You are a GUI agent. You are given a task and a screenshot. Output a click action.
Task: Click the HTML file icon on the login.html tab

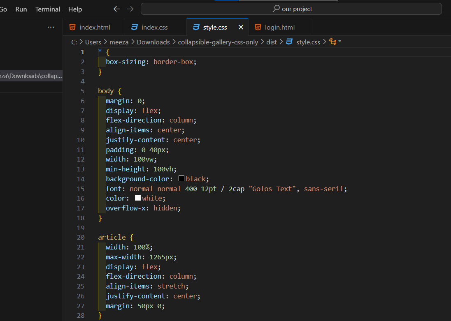point(258,27)
